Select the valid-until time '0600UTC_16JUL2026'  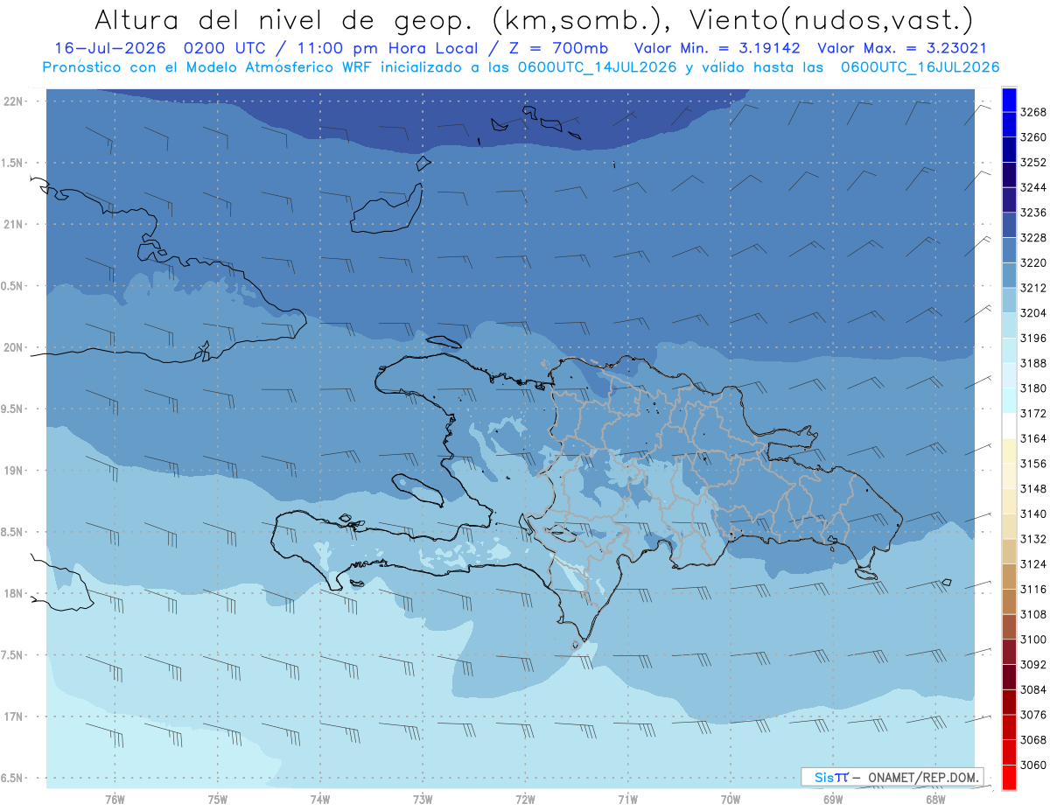(919, 67)
